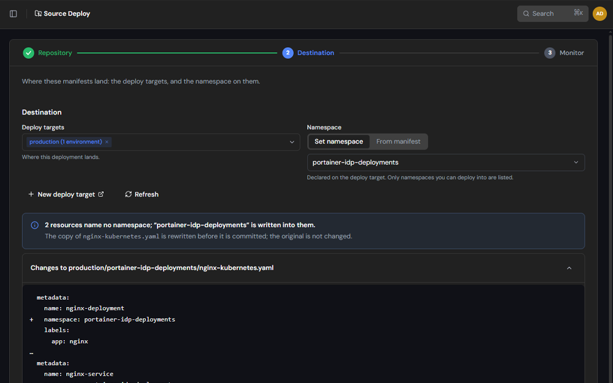Collapse the Changes to nginx-kubernetes.yaml panel
The image size is (613, 383).
pos(569,268)
